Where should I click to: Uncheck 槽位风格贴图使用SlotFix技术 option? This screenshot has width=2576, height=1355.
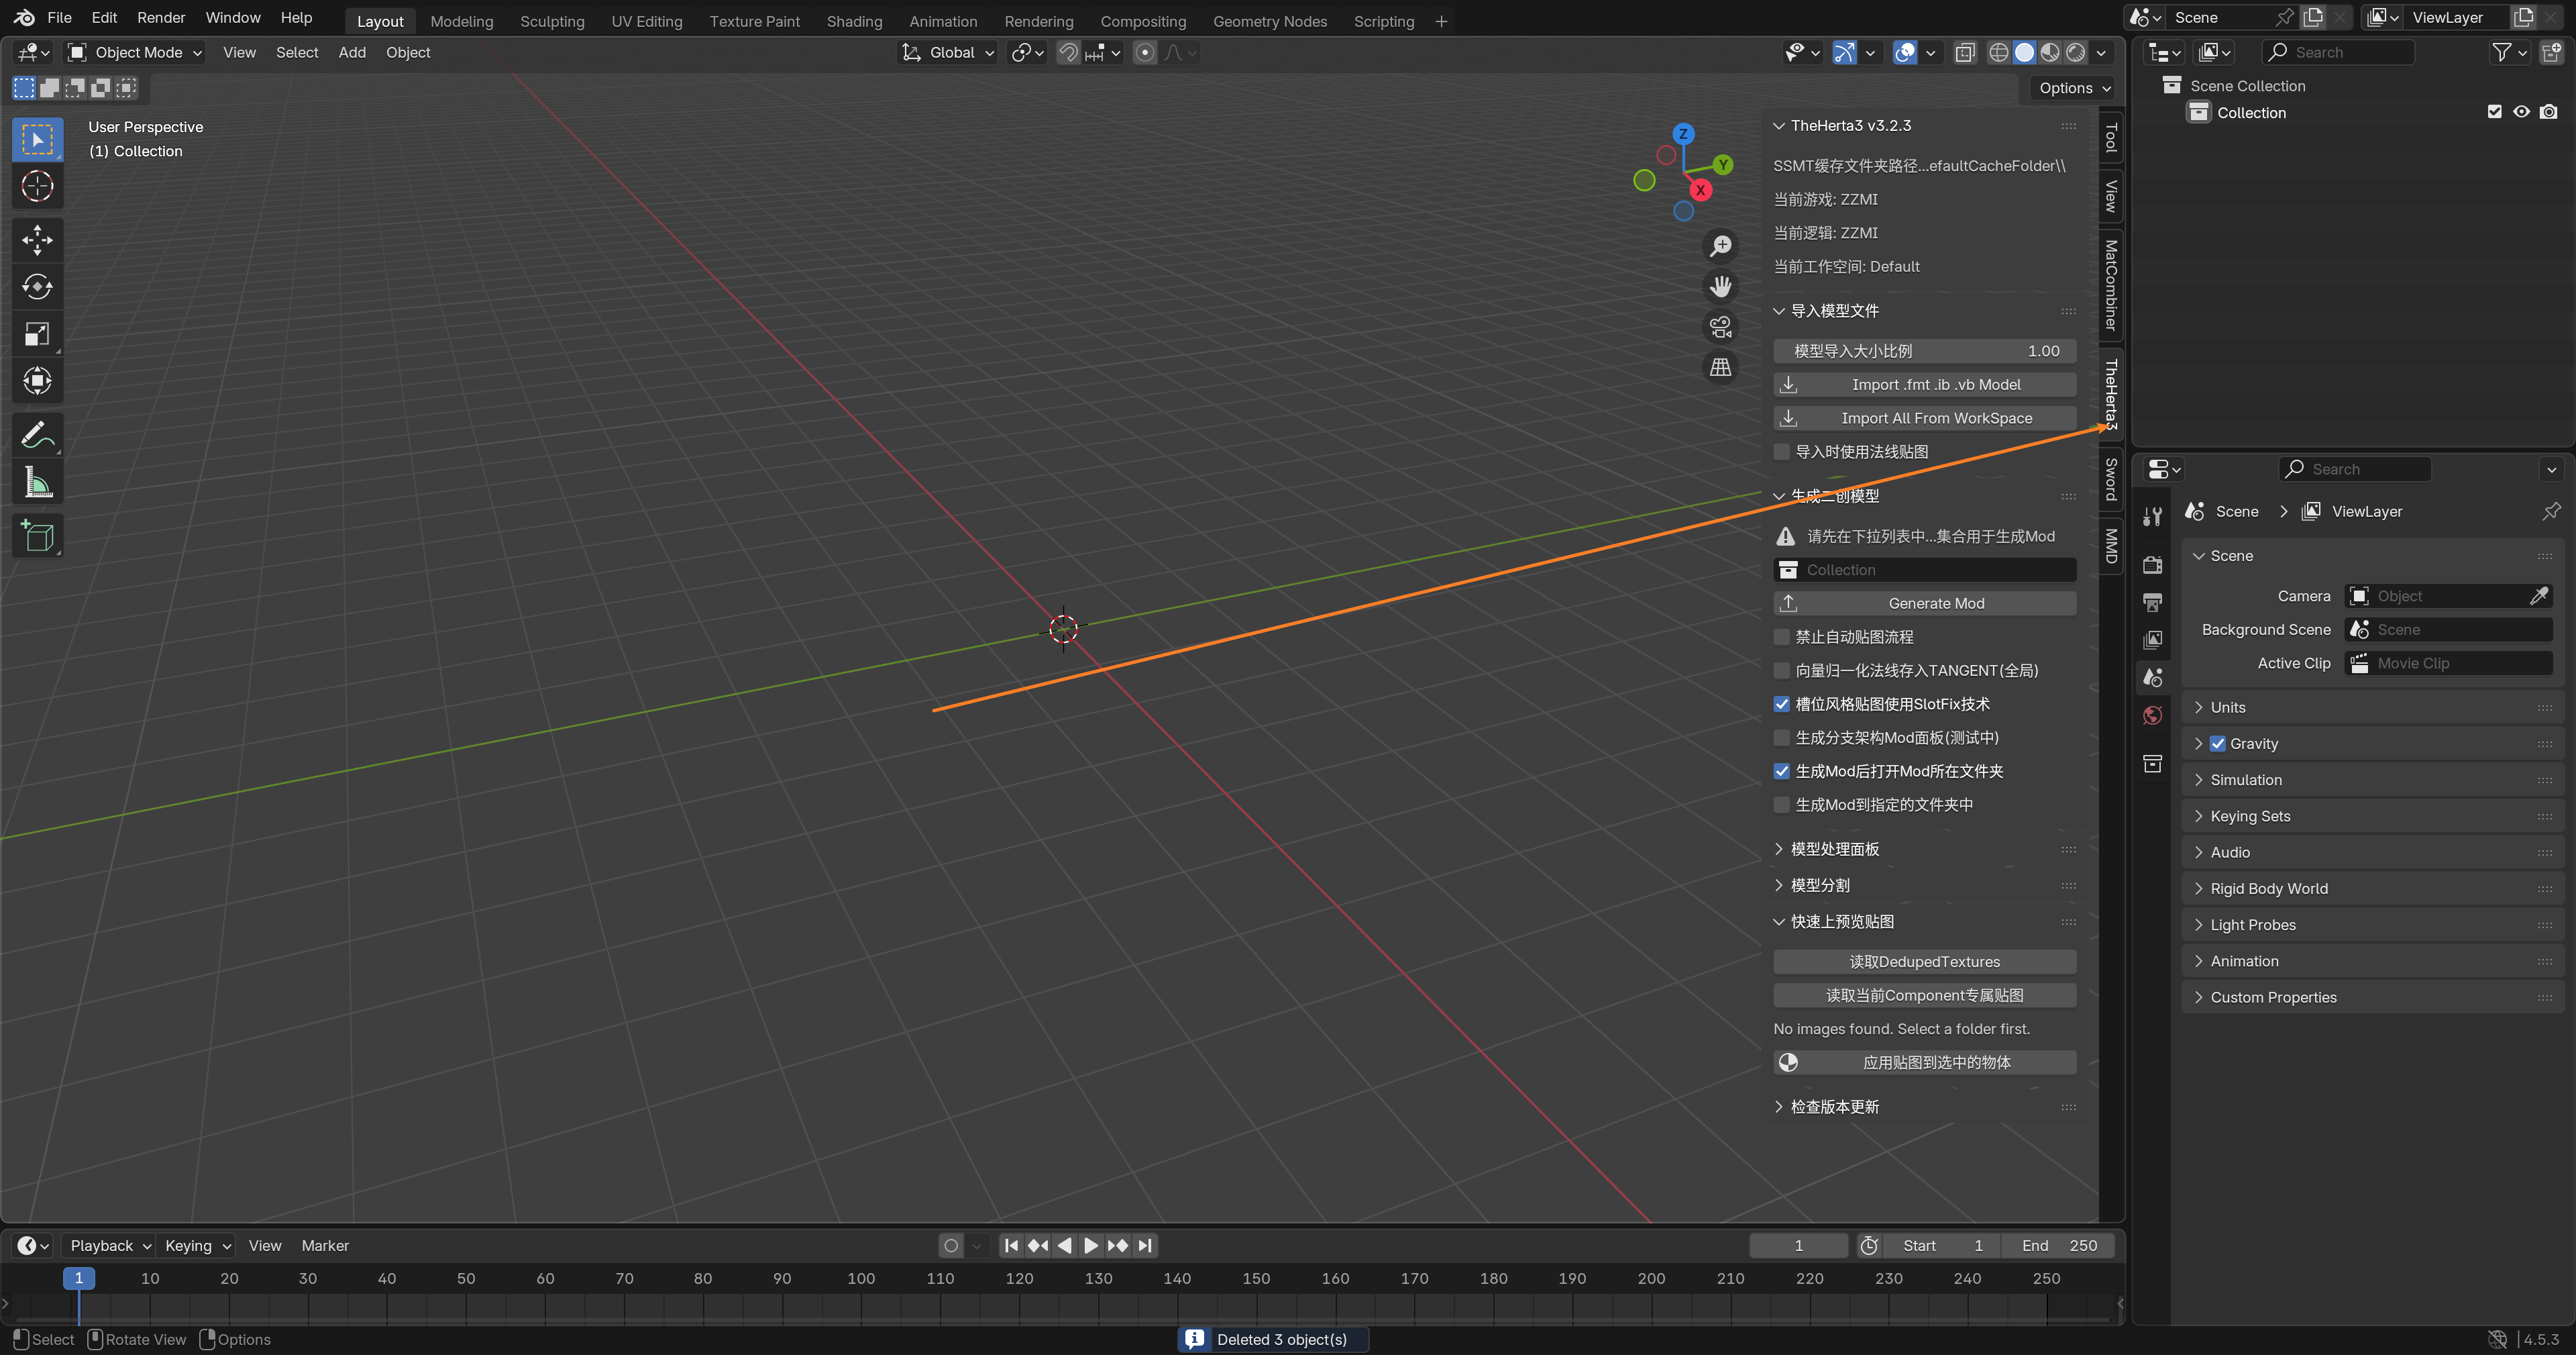point(1782,703)
